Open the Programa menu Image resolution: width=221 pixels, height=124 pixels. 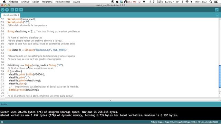47,2
